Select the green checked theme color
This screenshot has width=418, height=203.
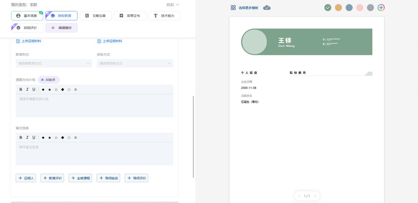coord(327,8)
